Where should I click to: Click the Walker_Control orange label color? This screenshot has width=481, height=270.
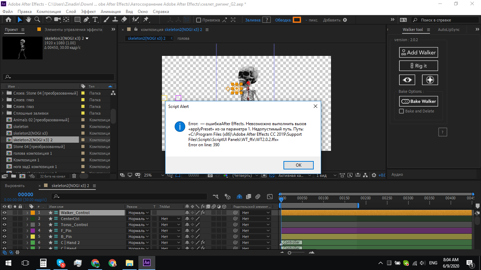point(33,213)
